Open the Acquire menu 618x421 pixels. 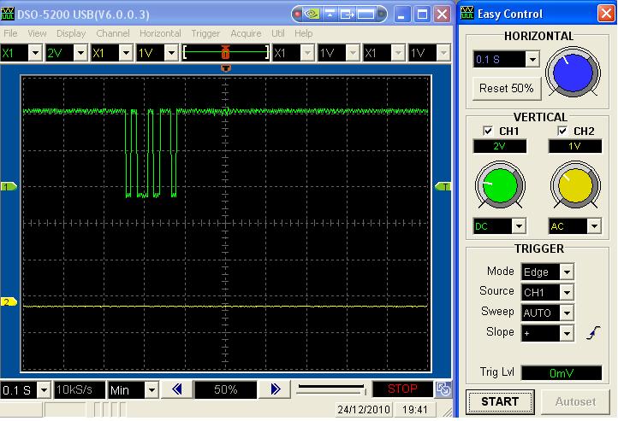point(244,33)
